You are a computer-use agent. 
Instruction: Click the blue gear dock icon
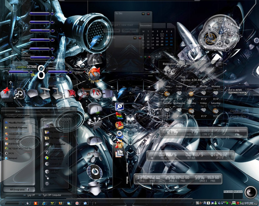[x=120, y=135]
